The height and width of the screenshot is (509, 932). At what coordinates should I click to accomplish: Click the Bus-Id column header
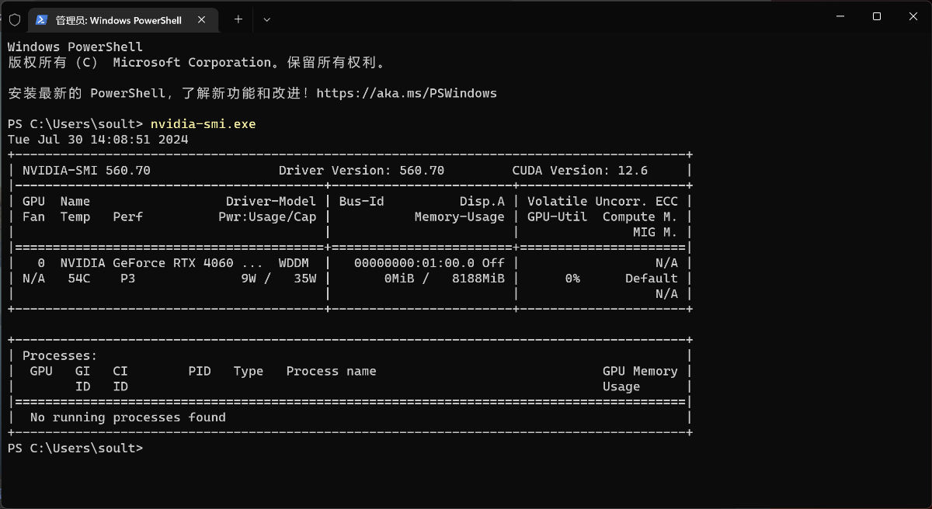coord(361,201)
